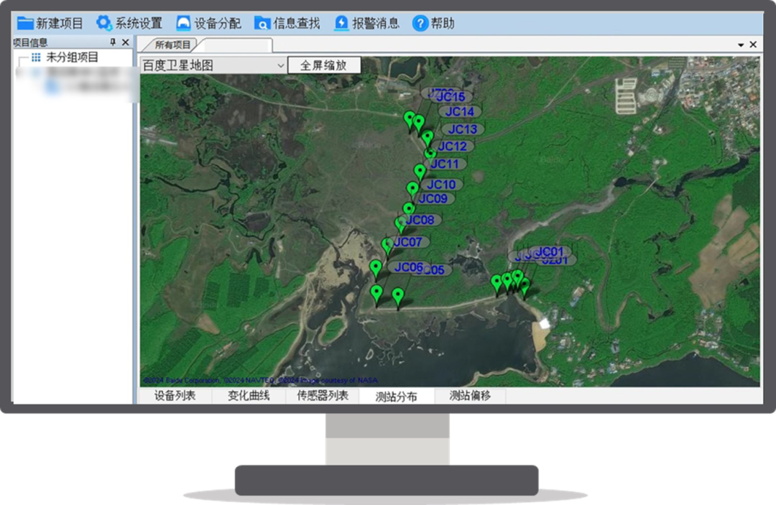This screenshot has height=505, width=776.
Task: Click the JC14 station label on map
Action: 460,112
